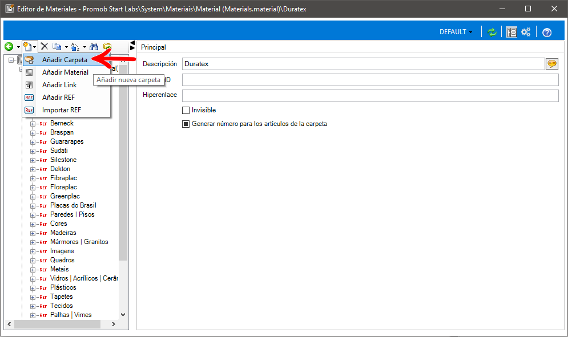Click the REF icon beside Plásticos
Viewport: 568px width, 337px height.
tap(43, 288)
